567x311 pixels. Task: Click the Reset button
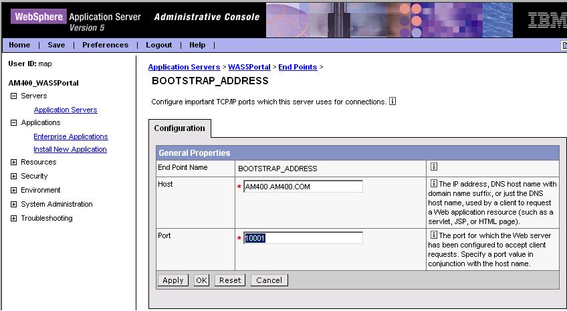230,280
